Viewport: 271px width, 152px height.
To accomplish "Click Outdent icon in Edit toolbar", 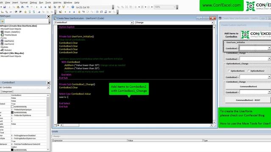I will pyautogui.click(x=20, y=12).
